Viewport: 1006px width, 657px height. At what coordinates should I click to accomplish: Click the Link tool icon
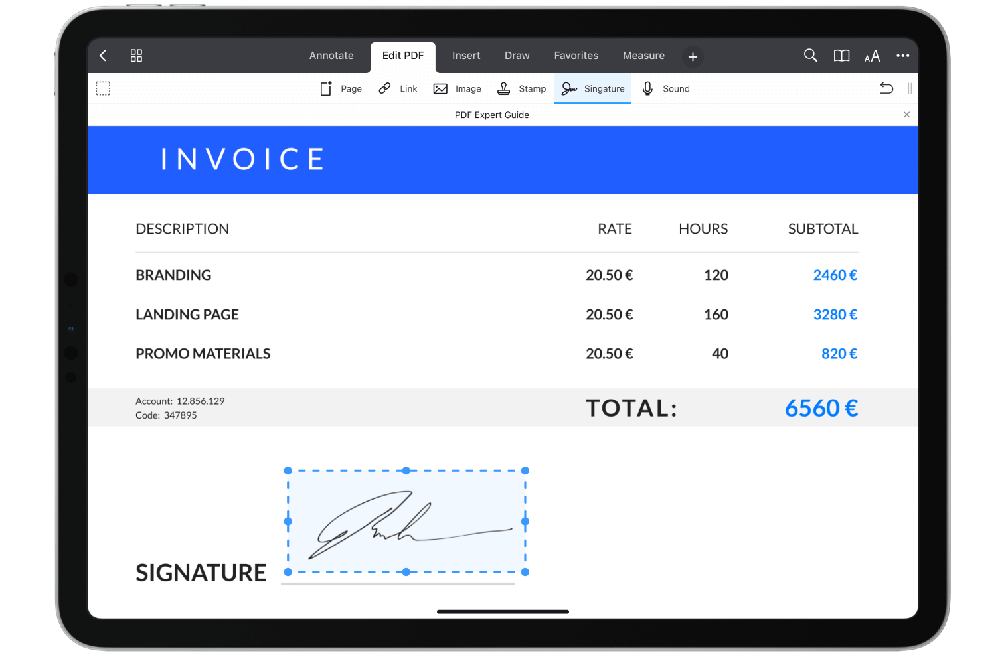(384, 88)
